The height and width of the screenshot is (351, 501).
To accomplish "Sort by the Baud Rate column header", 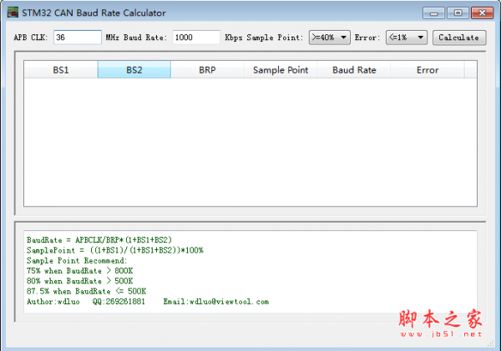I will point(354,69).
